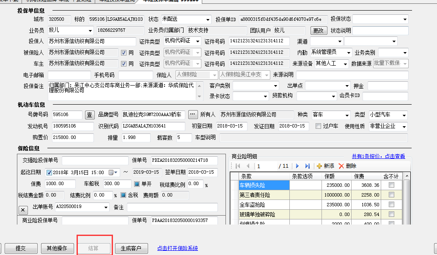Enable the 过户车 checkbox
Screen dimensions: 437x255
(318, 126)
